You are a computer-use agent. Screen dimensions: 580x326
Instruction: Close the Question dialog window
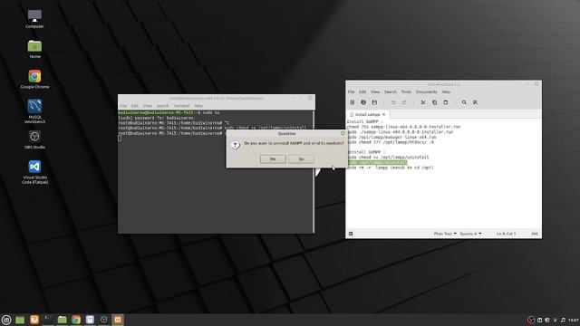tap(343, 133)
